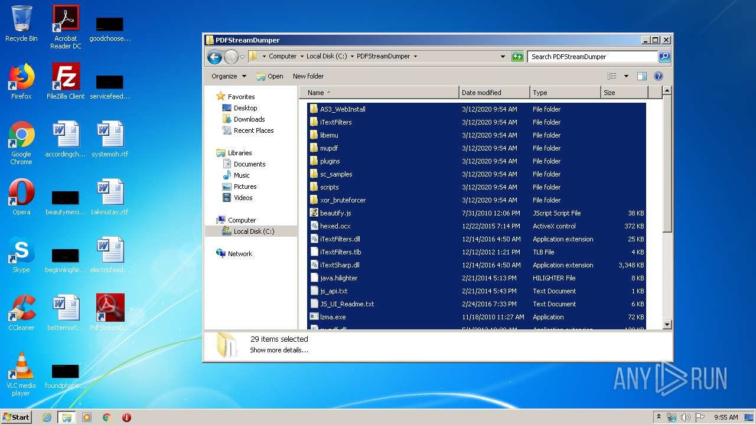This screenshot has width=756, height=425.
Task: Sort by the Size column header
Action: click(x=624, y=93)
